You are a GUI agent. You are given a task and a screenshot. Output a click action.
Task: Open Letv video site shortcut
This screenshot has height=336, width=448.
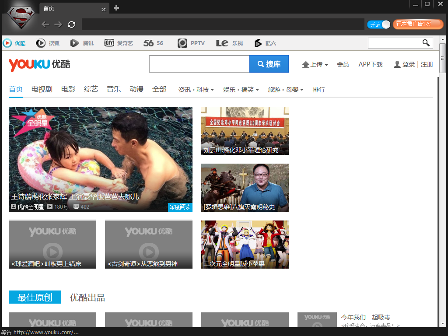click(x=229, y=43)
